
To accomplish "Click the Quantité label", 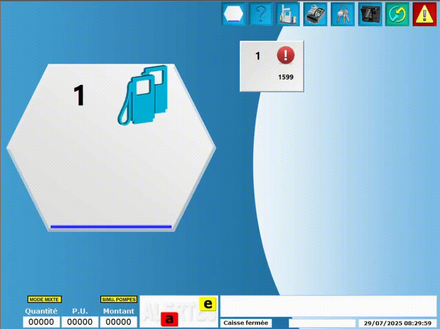I will coord(41,311).
